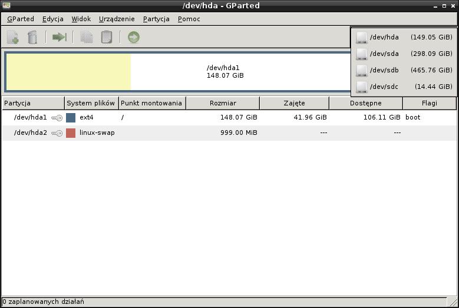The height and width of the screenshot is (308, 459).
Task: Minimize the GParted window
Action: coord(435,6)
